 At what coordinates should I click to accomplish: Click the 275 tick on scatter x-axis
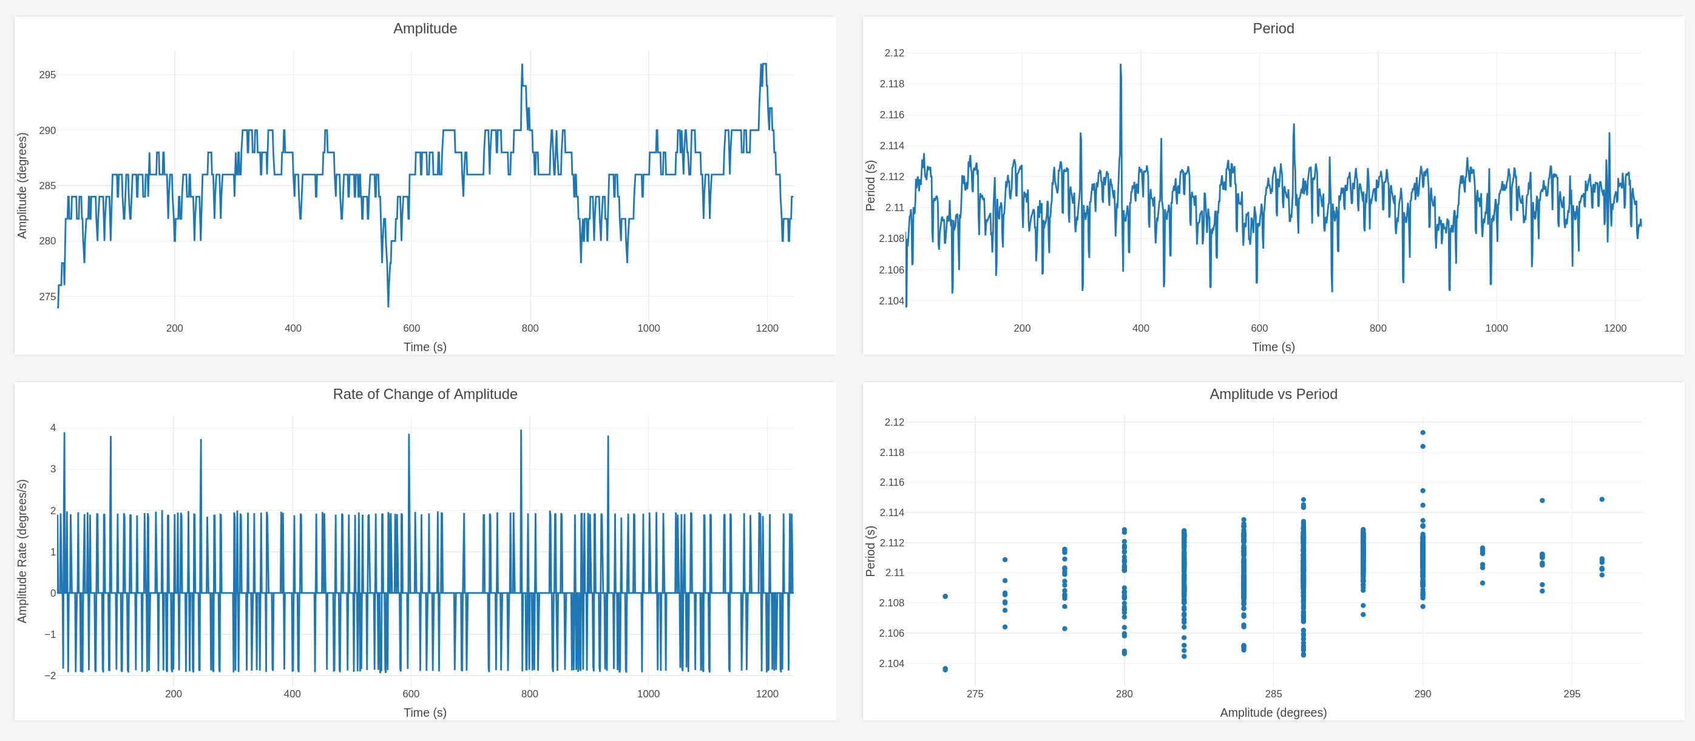click(x=975, y=694)
